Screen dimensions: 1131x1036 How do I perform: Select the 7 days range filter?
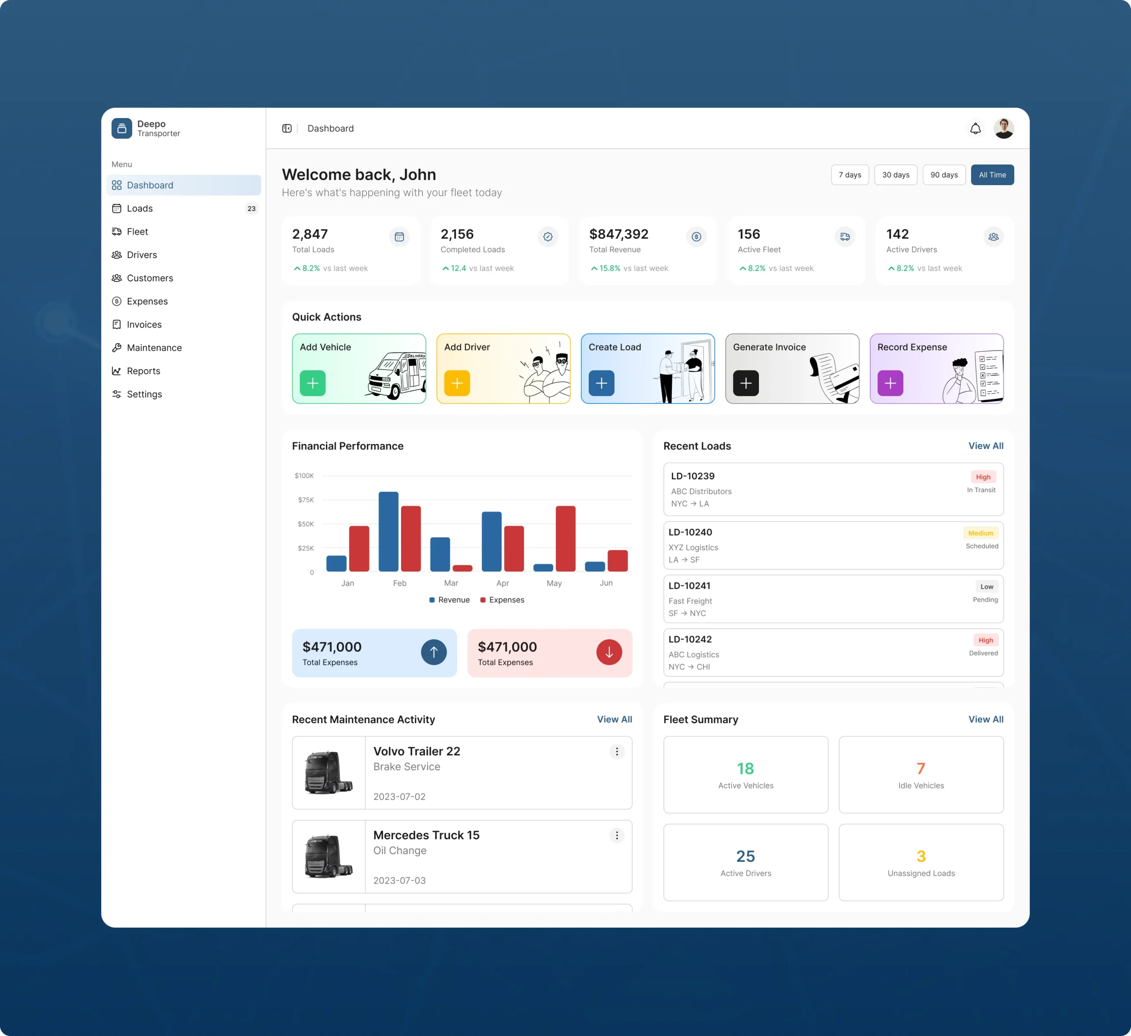tap(850, 175)
